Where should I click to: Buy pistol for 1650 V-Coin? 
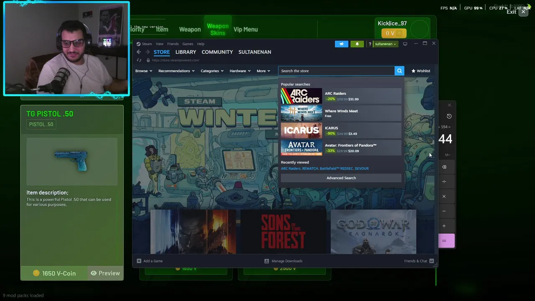[55, 273]
